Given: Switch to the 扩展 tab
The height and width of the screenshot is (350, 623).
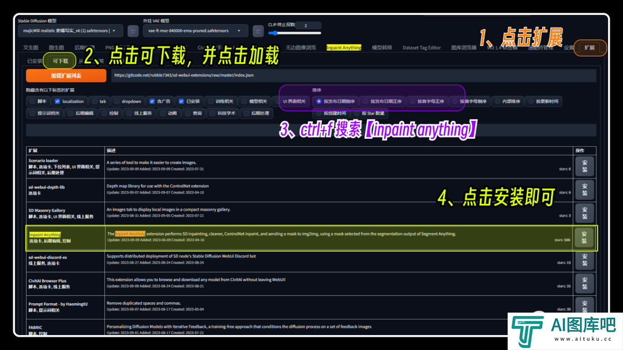Looking at the screenshot, I should (589, 48).
